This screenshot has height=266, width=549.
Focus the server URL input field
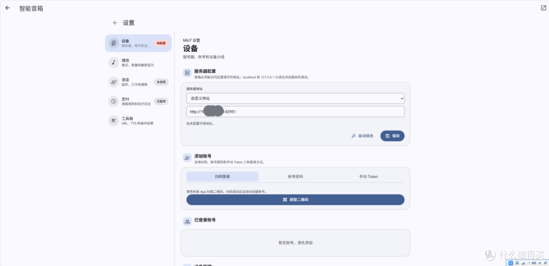click(295, 112)
